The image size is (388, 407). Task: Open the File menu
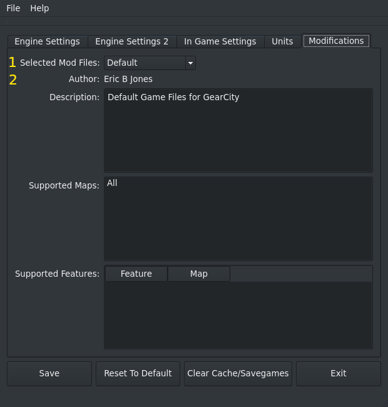pyautogui.click(x=13, y=8)
